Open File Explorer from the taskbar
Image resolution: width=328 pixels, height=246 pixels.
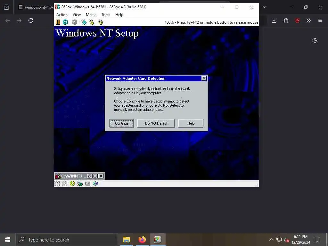pos(126,240)
